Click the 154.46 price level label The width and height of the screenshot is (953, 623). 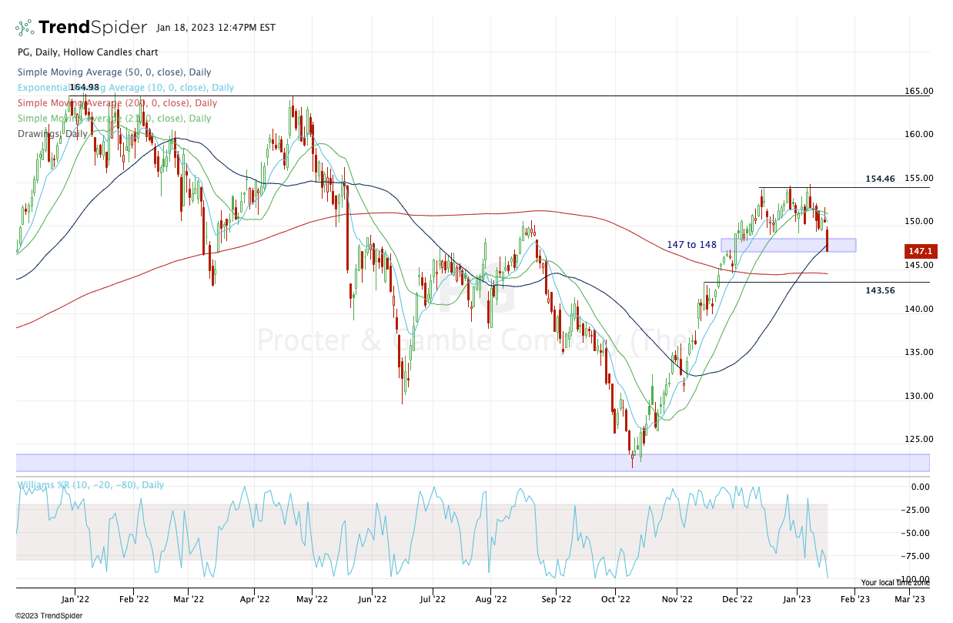click(880, 179)
